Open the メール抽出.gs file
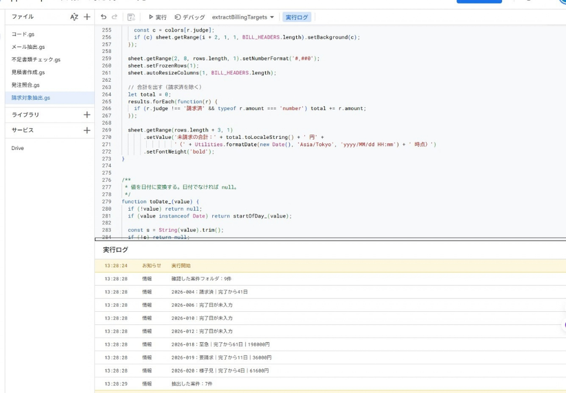Image resolution: width=566 pixels, height=393 pixels. tap(28, 47)
